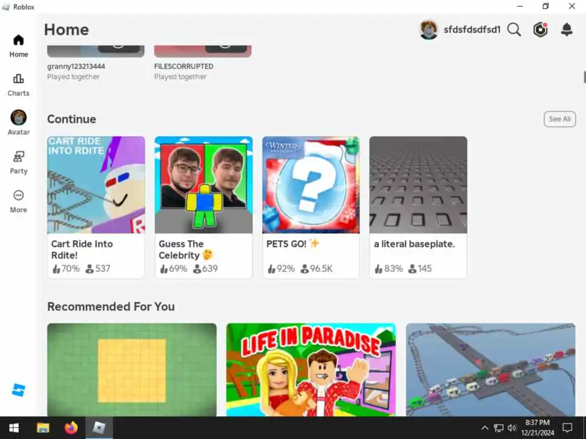The width and height of the screenshot is (586, 439).
Task: Click the FILESCORRUPTED friend card image
Action: [203, 51]
